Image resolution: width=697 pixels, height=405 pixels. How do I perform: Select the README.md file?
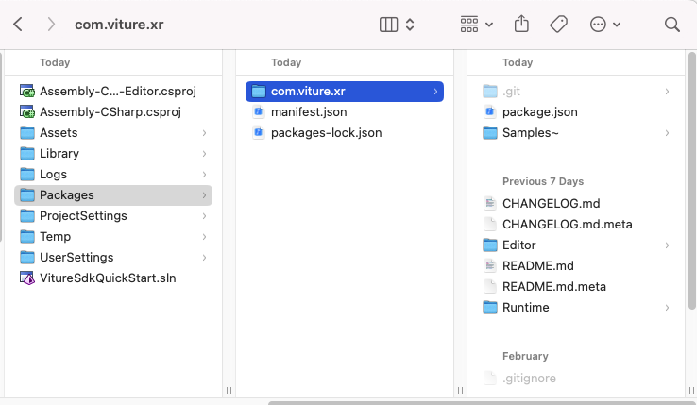[537, 266]
